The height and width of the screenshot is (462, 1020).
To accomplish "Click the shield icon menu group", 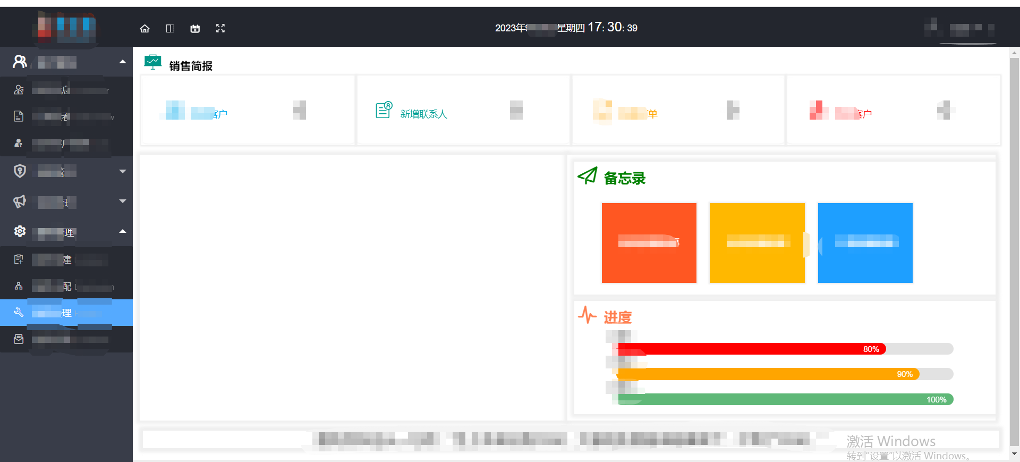I will [x=20, y=171].
